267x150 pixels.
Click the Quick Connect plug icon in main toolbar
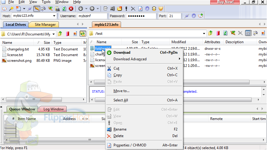(30, 8)
